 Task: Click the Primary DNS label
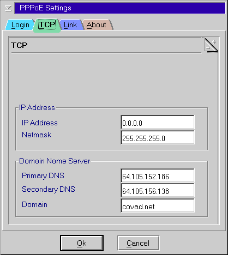43,175
